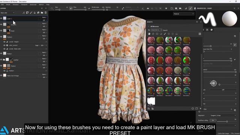
Task: Open the Base color channel dropdown
Action: click(7, 13)
